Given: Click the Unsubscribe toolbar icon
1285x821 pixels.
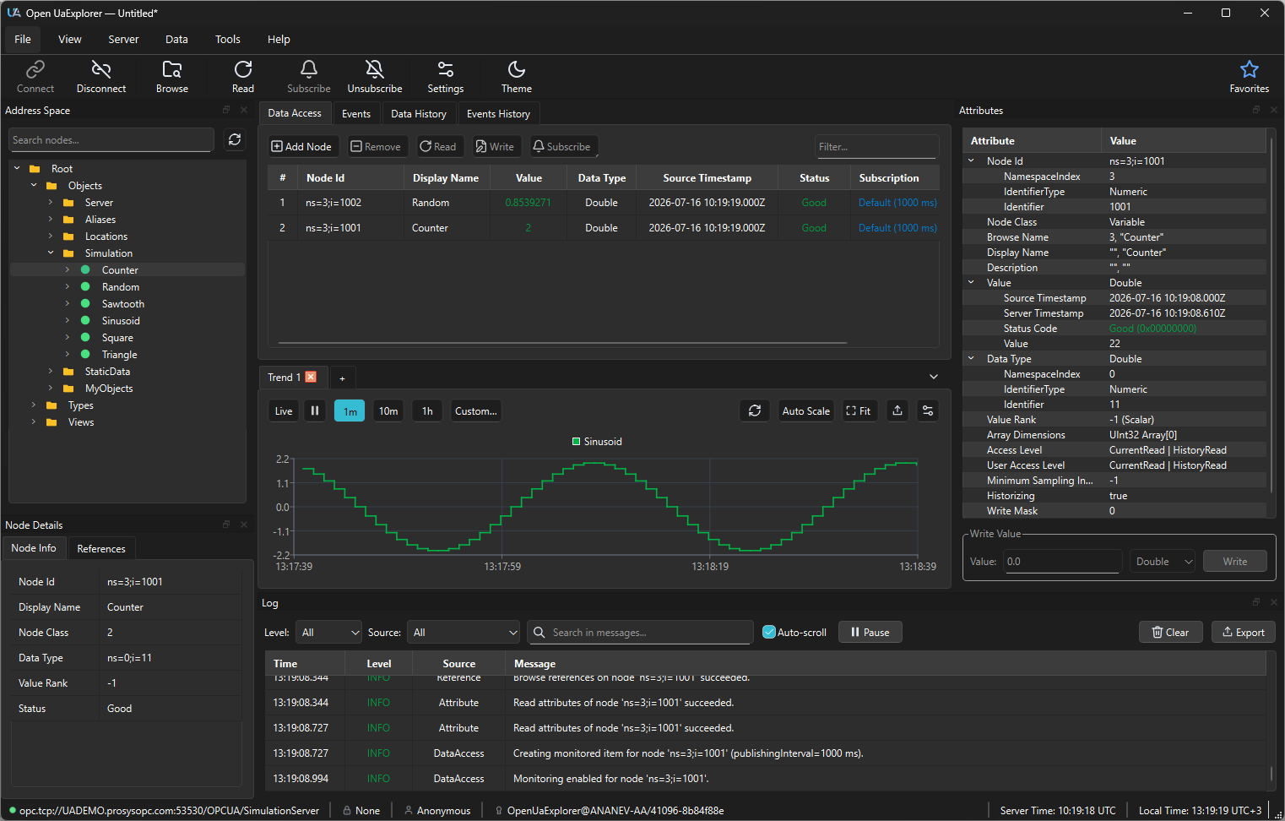Looking at the screenshot, I should [375, 76].
